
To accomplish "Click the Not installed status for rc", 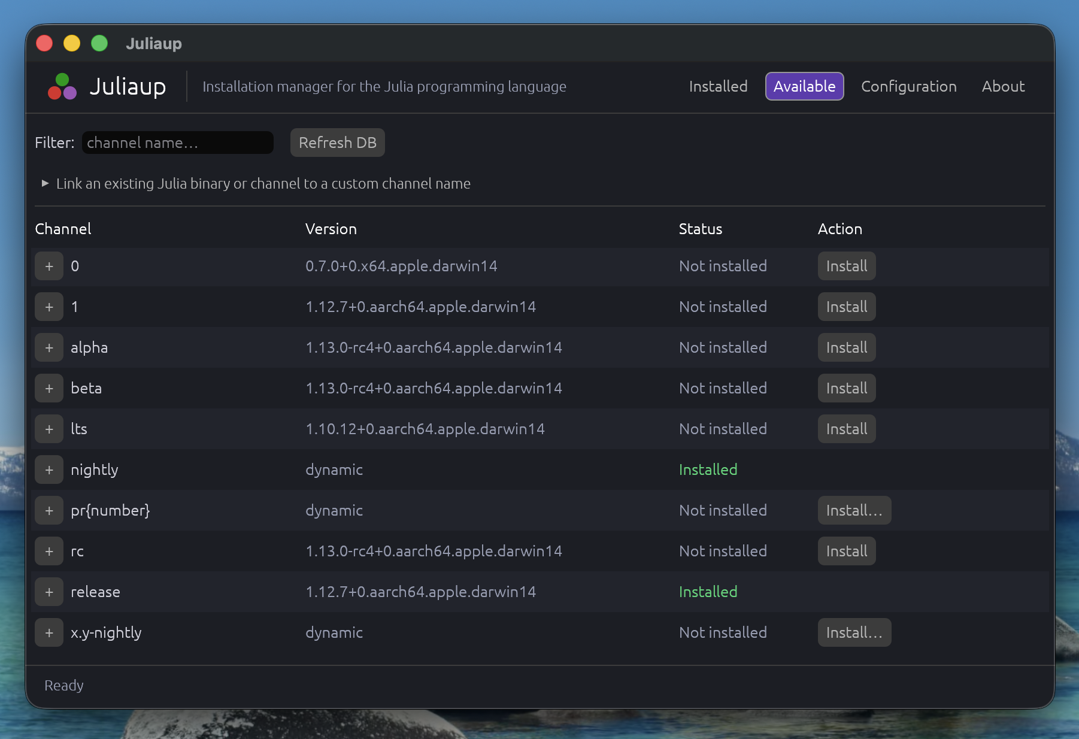I will click(723, 551).
